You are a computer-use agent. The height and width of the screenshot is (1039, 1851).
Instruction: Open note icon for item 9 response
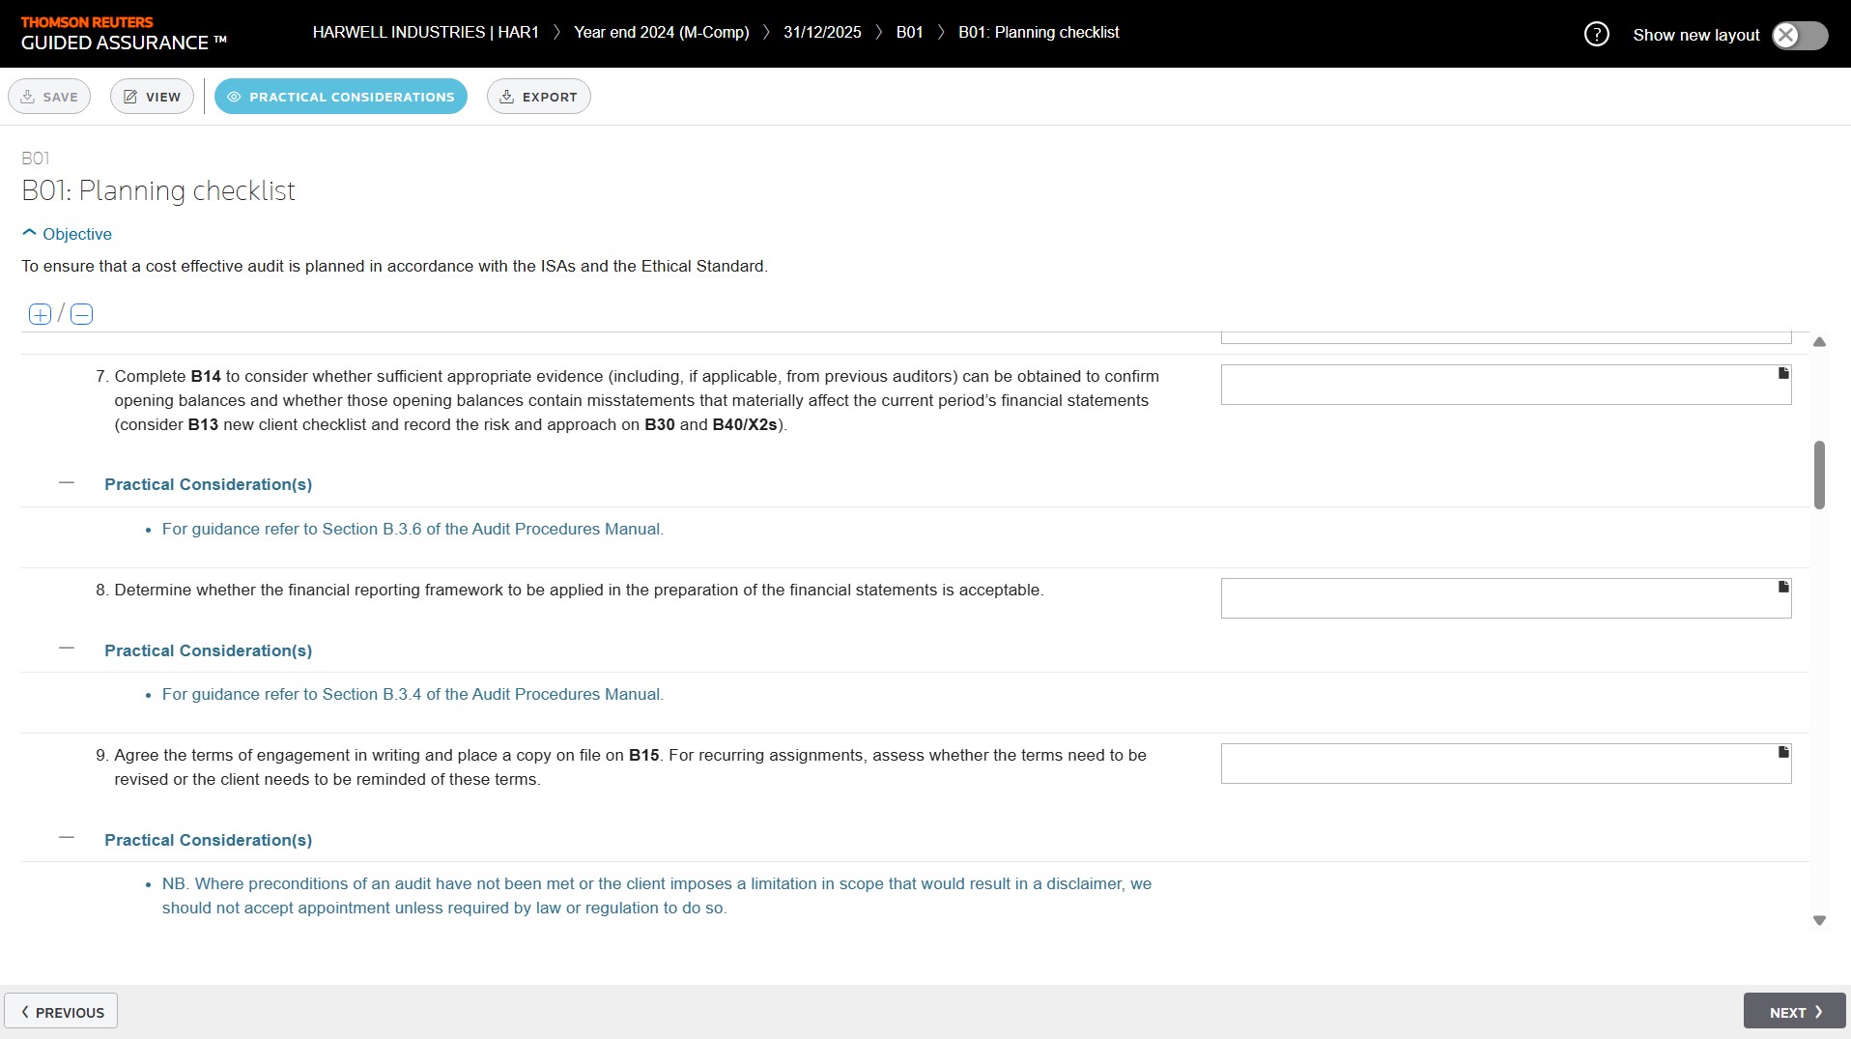click(1783, 753)
